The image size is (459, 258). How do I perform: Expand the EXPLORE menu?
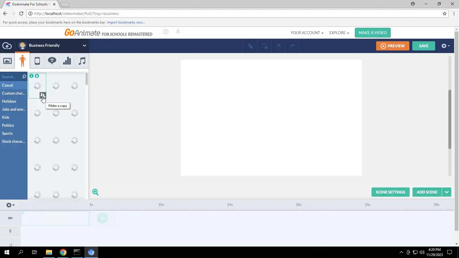coord(339,33)
